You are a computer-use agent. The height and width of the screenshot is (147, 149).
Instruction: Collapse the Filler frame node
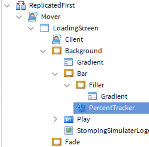67,85
